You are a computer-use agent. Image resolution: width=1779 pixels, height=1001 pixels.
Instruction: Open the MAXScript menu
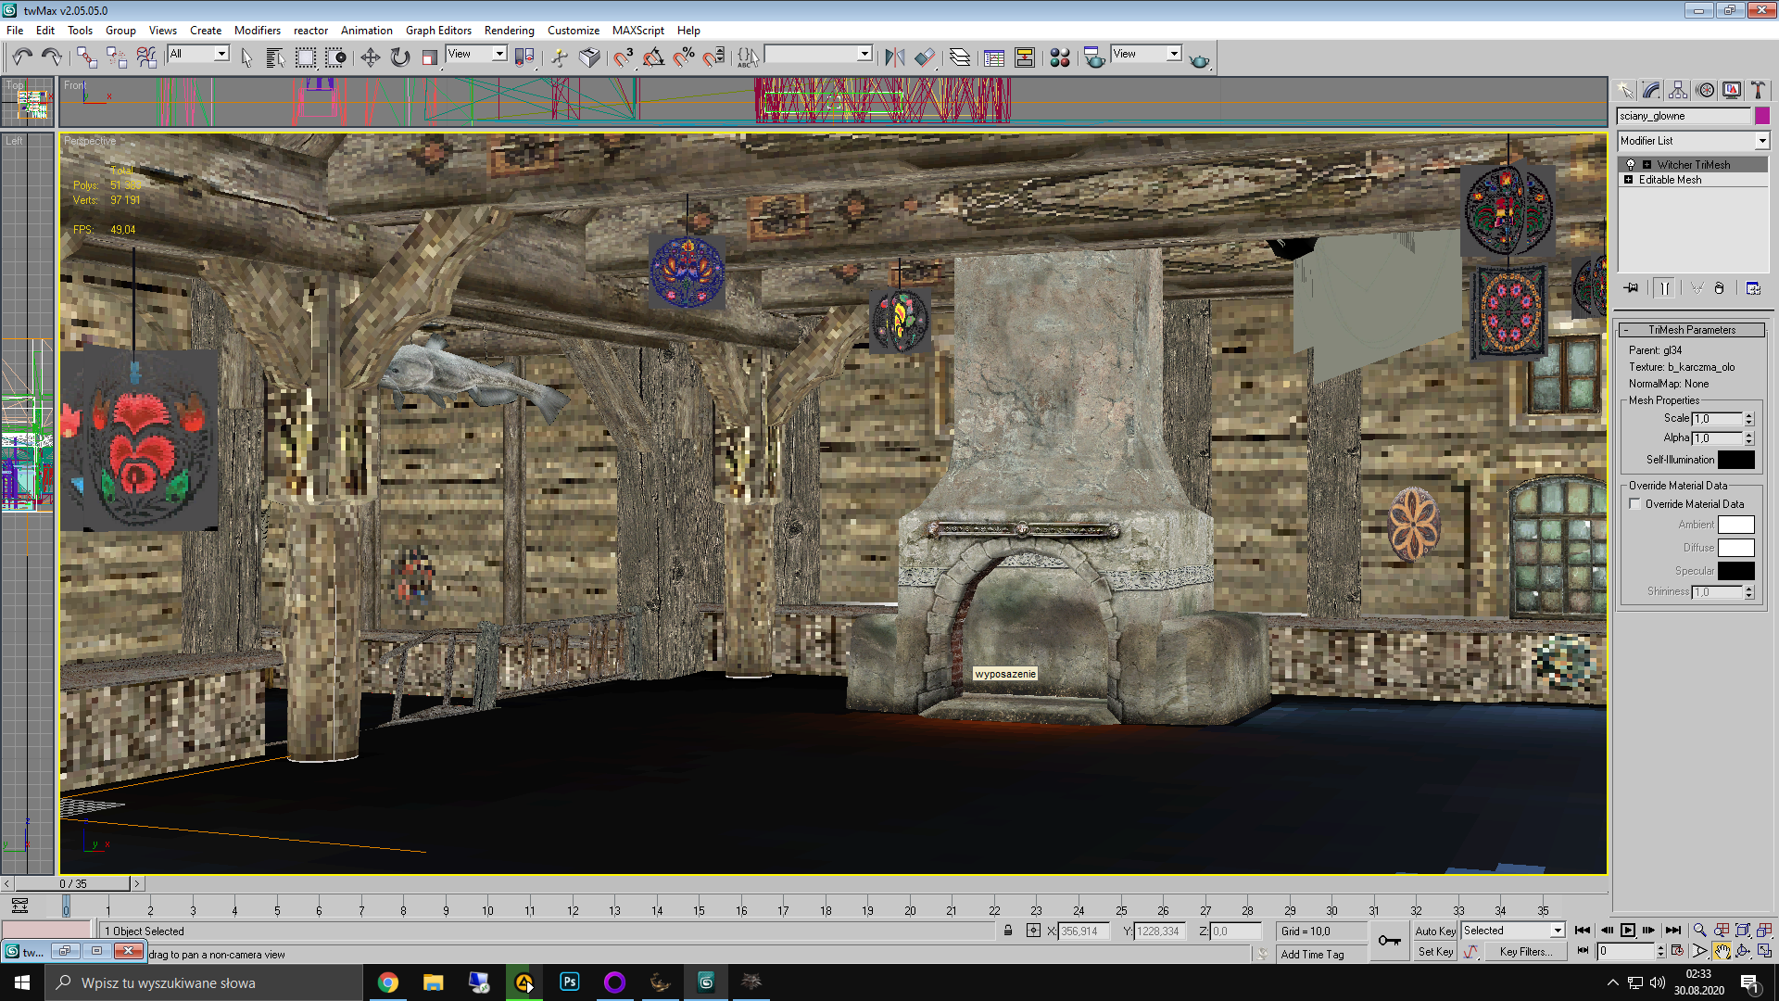click(x=637, y=31)
